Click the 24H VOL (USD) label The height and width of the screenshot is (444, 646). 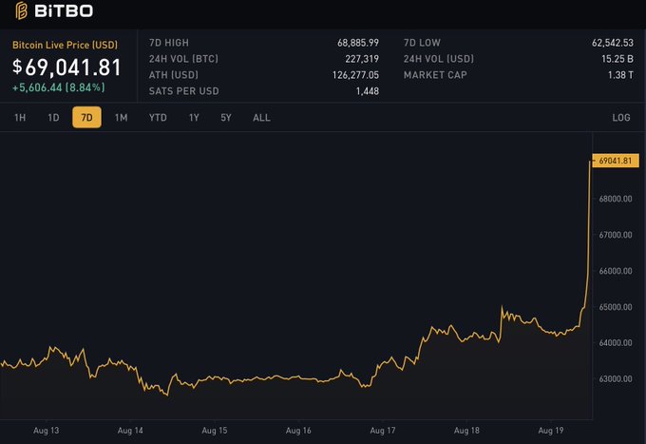(x=439, y=59)
